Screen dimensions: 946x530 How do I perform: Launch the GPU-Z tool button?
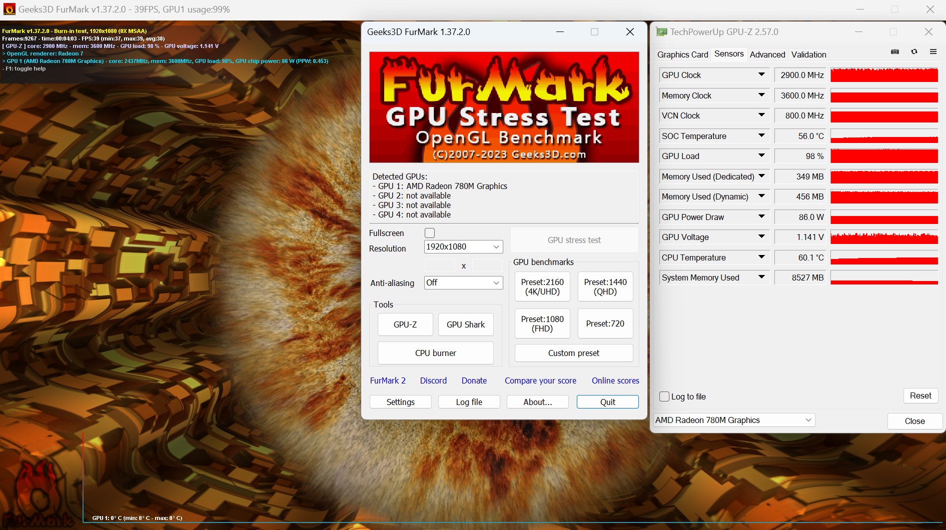405,324
